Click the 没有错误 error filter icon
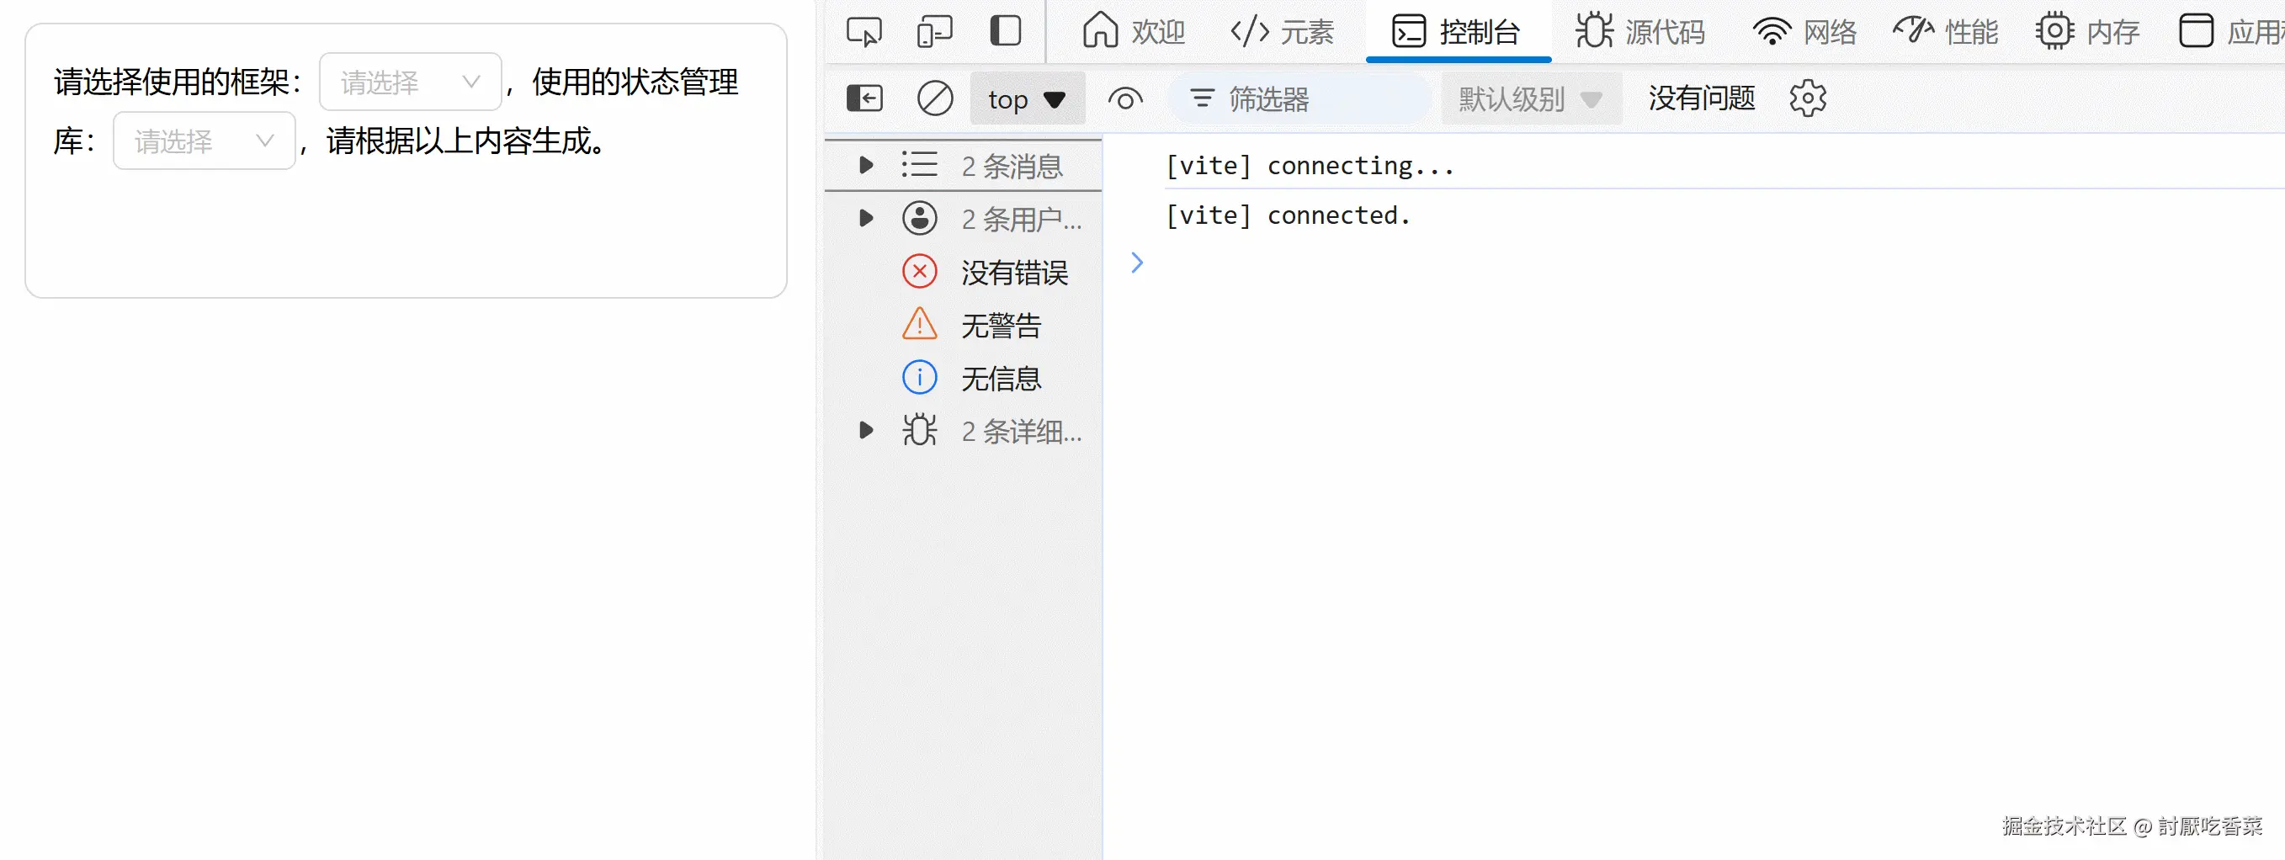 [920, 272]
